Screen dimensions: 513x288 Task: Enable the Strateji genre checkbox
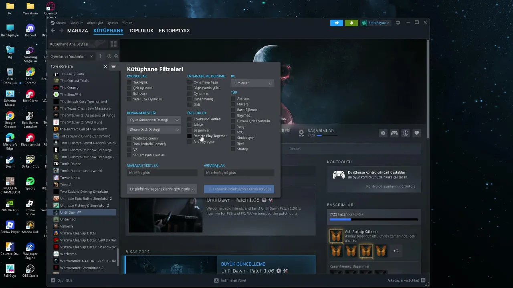tap(233, 149)
